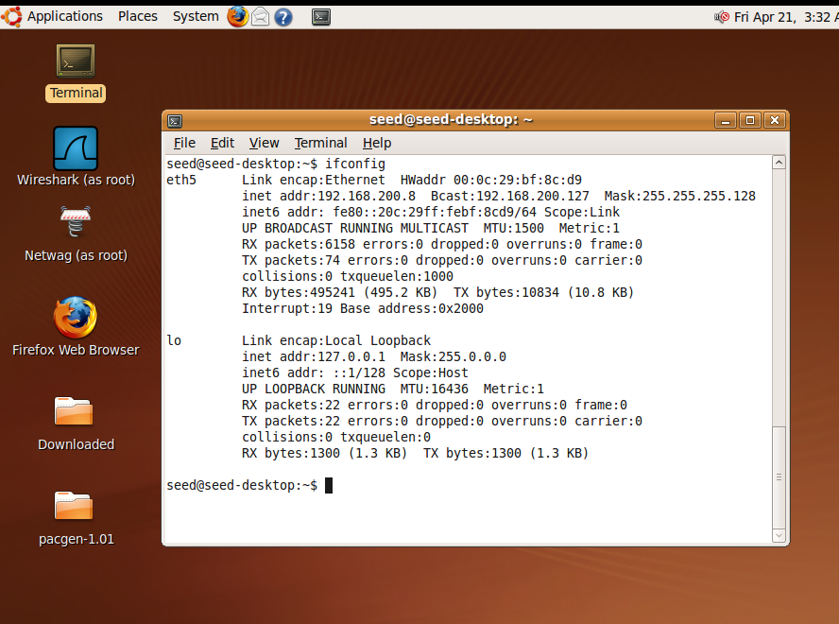Click RX packets:6158 text
Screen dimensions: 839x624
298,244
